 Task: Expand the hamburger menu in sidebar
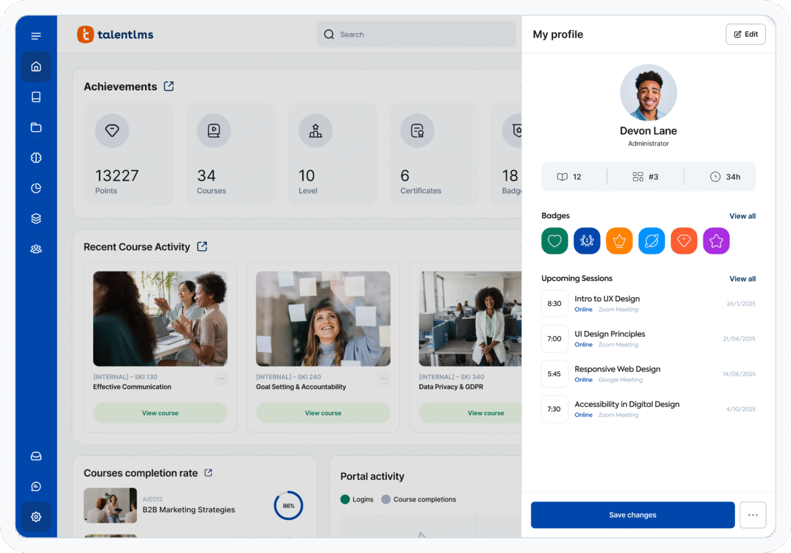click(x=36, y=36)
